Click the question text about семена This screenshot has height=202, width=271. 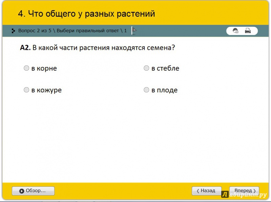pyautogui.click(x=104, y=48)
